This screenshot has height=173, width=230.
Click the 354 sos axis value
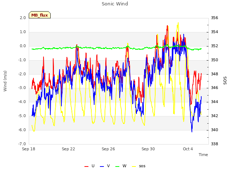[x=215, y=32]
